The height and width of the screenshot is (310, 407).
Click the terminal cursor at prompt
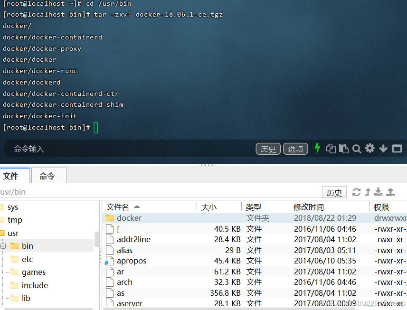tap(96, 127)
